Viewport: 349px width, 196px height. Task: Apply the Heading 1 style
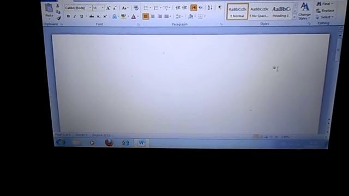281,12
